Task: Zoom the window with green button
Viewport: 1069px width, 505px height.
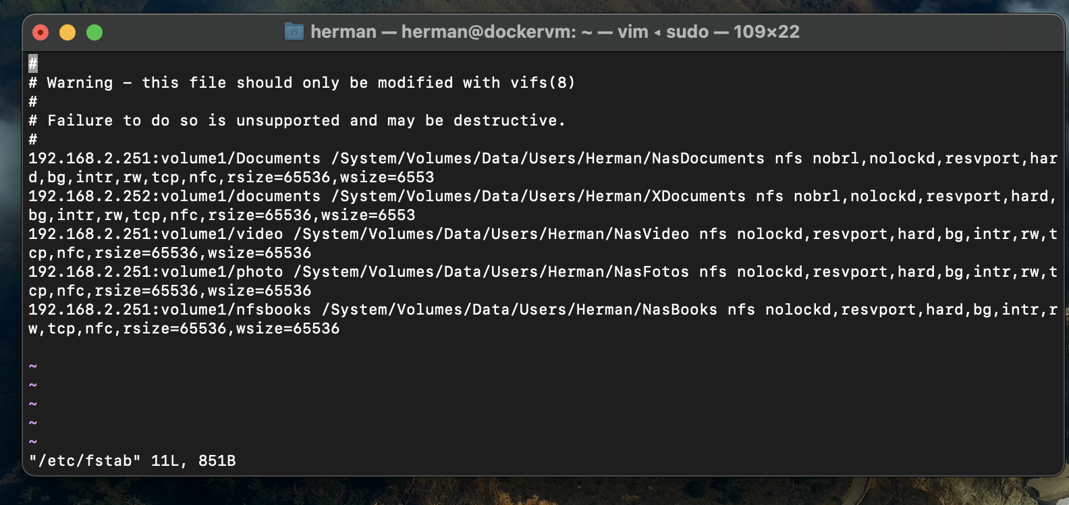Action: pyautogui.click(x=94, y=32)
